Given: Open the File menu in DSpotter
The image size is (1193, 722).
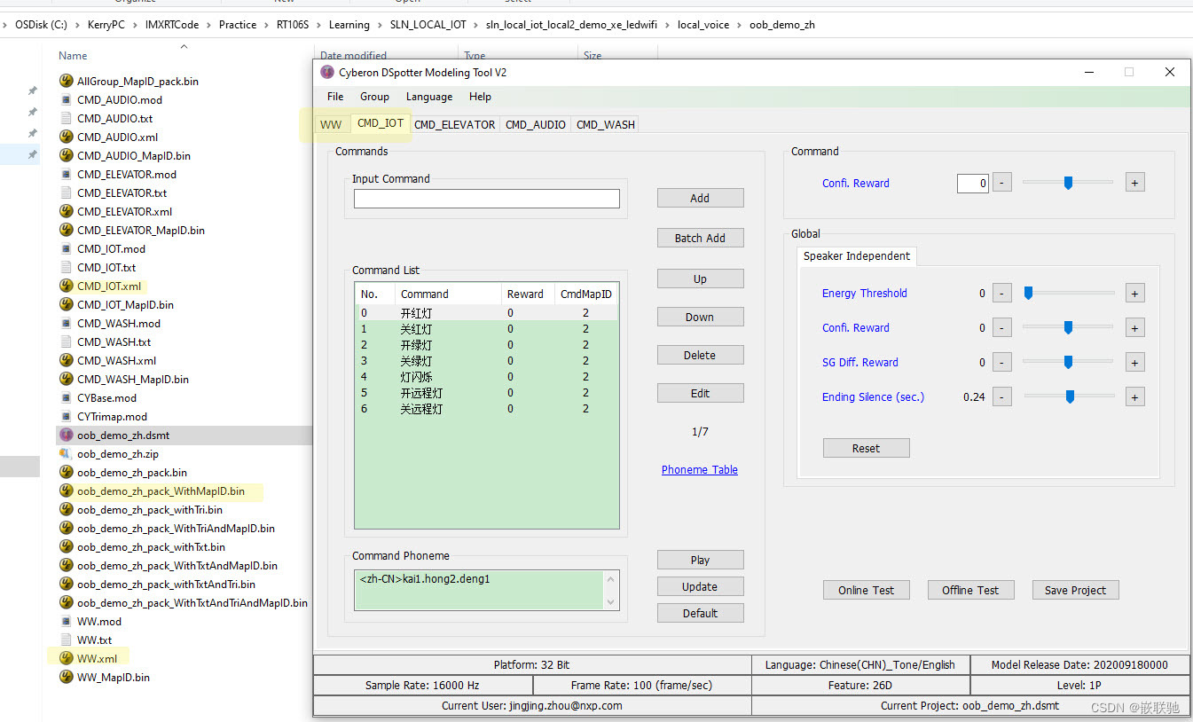Looking at the screenshot, I should [335, 97].
